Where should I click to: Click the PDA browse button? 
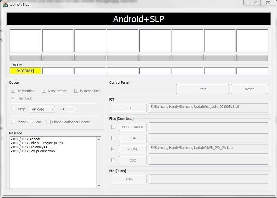133,138
